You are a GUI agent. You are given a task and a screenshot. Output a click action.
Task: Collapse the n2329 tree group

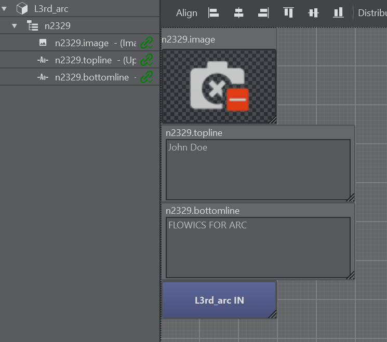[15, 26]
